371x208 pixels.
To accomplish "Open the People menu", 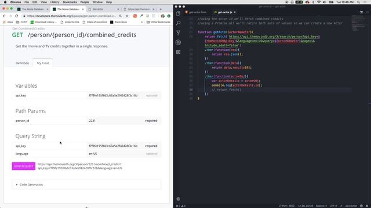I will [x=85, y=2].
